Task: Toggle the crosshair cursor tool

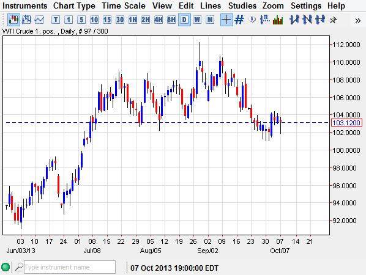Action: [x=226, y=20]
